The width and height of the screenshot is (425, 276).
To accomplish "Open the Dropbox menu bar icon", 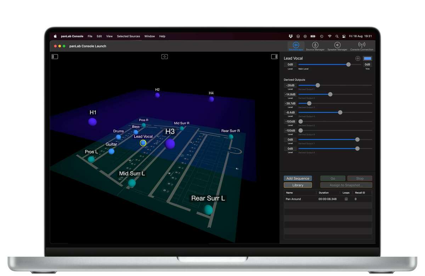I will coord(291,36).
